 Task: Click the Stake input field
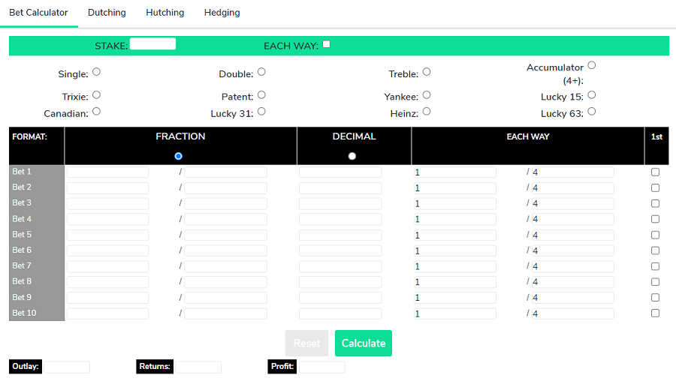152,44
